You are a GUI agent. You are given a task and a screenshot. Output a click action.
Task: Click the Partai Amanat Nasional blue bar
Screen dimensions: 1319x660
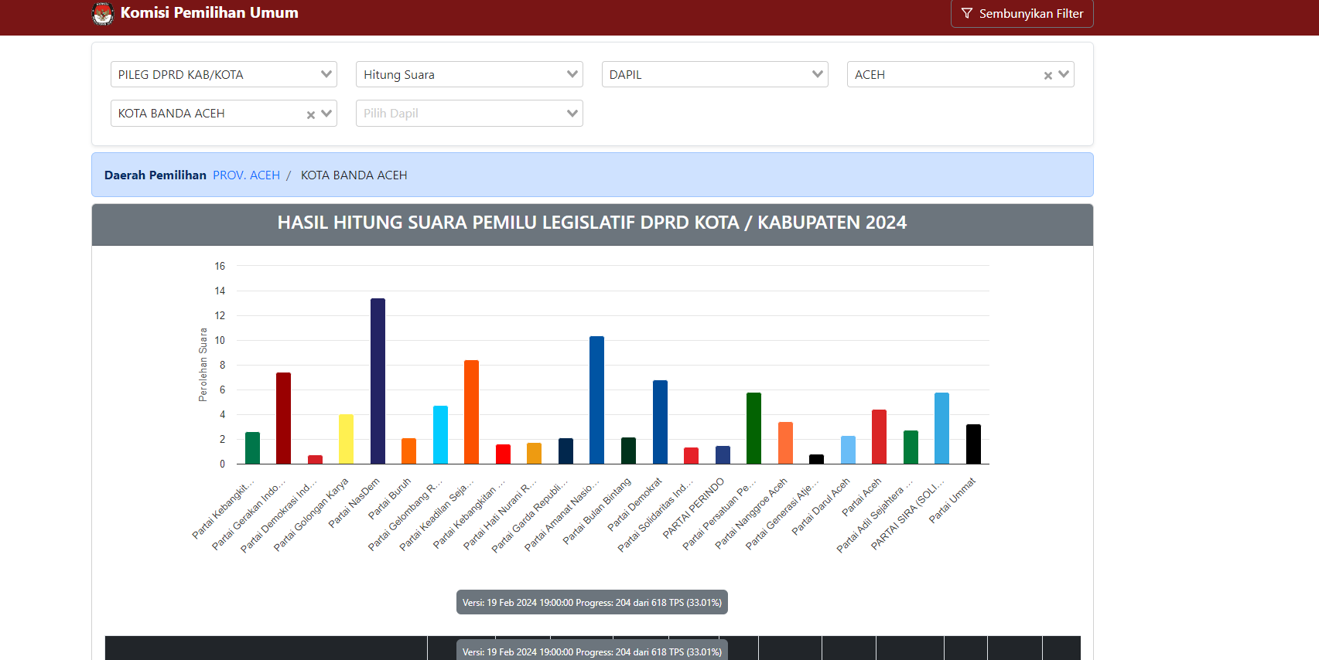click(x=596, y=400)
